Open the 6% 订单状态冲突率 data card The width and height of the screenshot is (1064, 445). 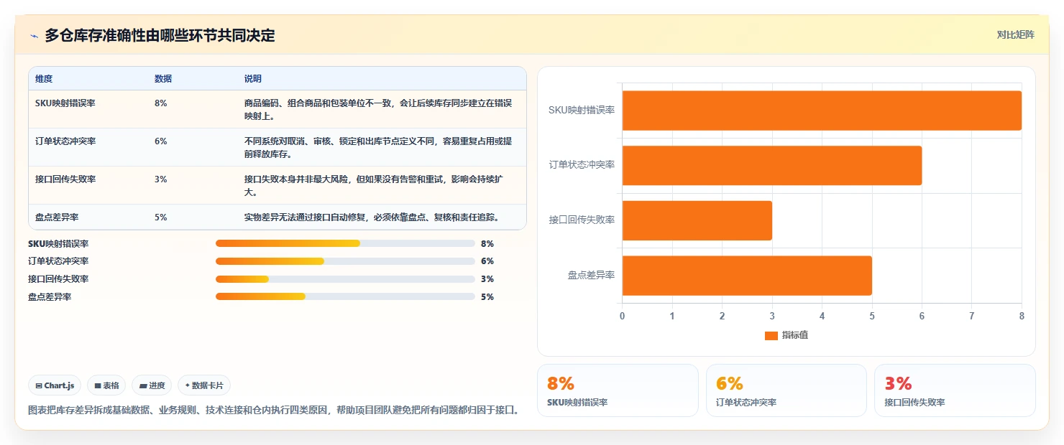click(786, 390)
